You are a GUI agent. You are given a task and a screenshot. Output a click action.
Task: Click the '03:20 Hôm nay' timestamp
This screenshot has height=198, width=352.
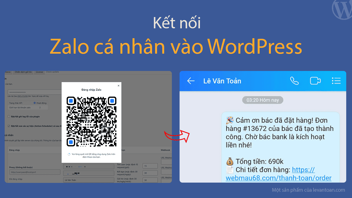click(x=263, y=100)
